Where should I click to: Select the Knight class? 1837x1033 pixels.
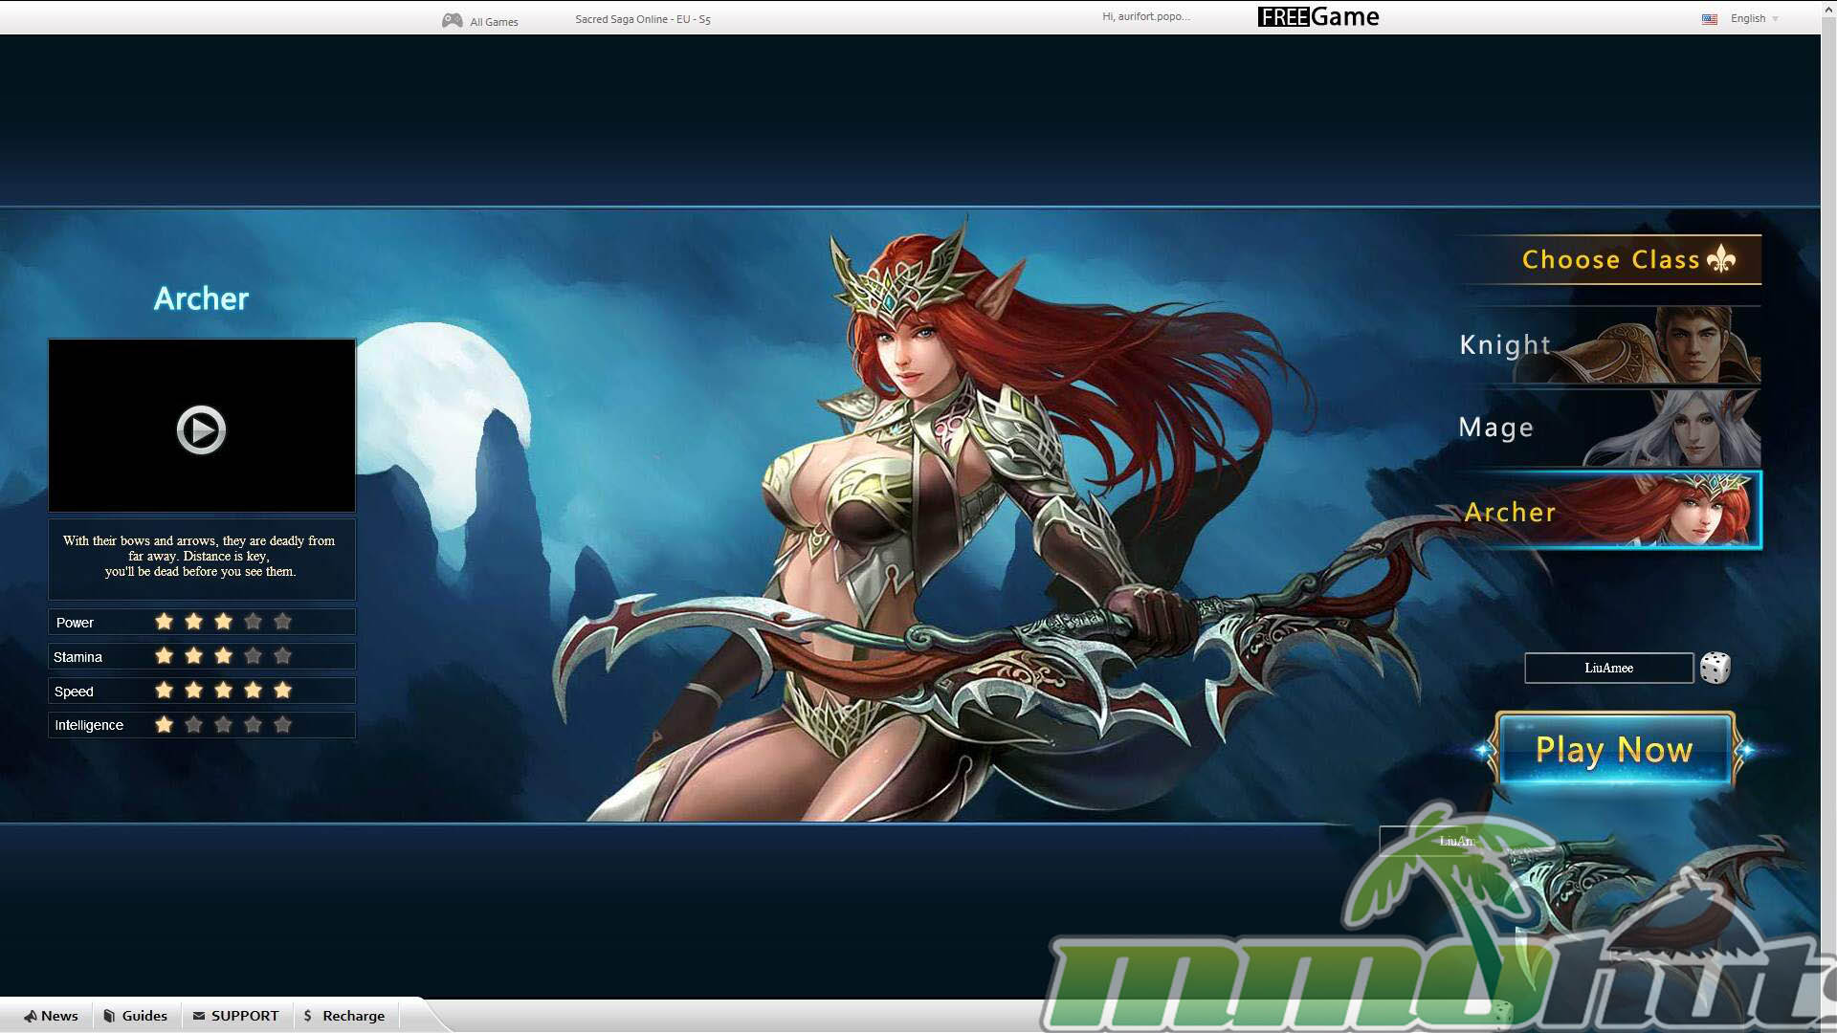pyautogui.click(x=1607, y=345)
